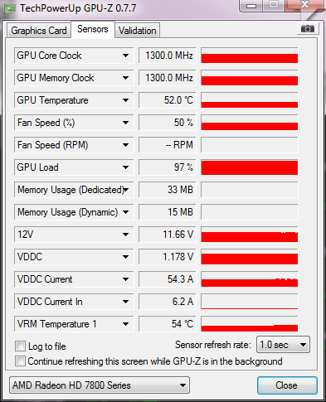
Task: Expand the GPU Temperature dropdown arrow
Action: point(126,100)
